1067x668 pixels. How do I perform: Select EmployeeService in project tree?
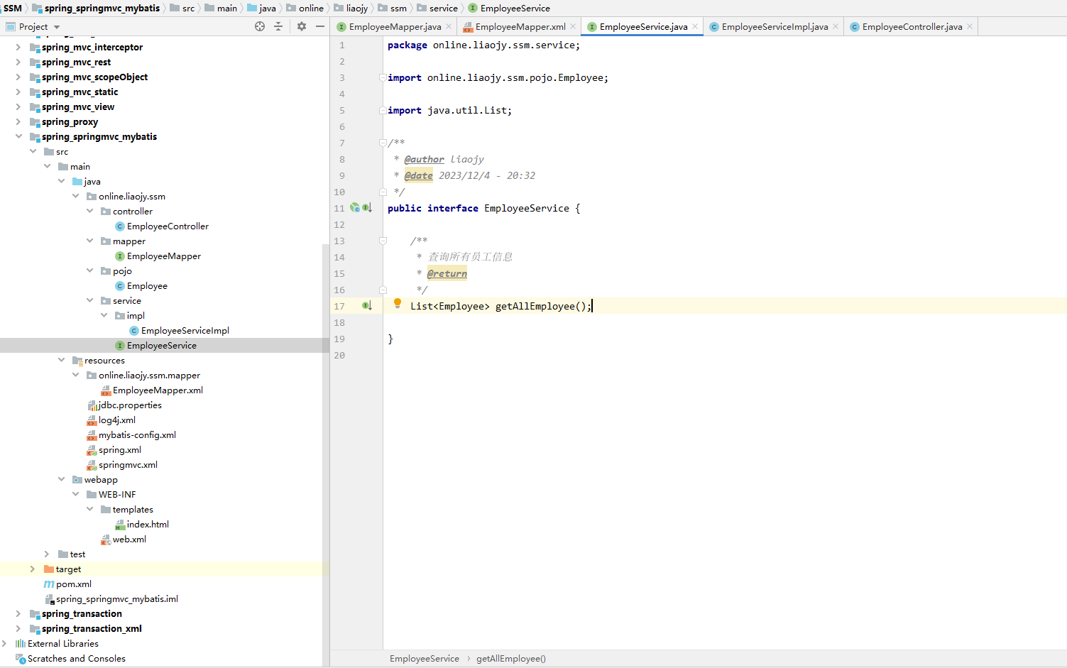(161, 346)
